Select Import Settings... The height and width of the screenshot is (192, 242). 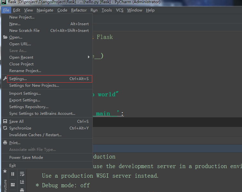click(x=47, y=93)
